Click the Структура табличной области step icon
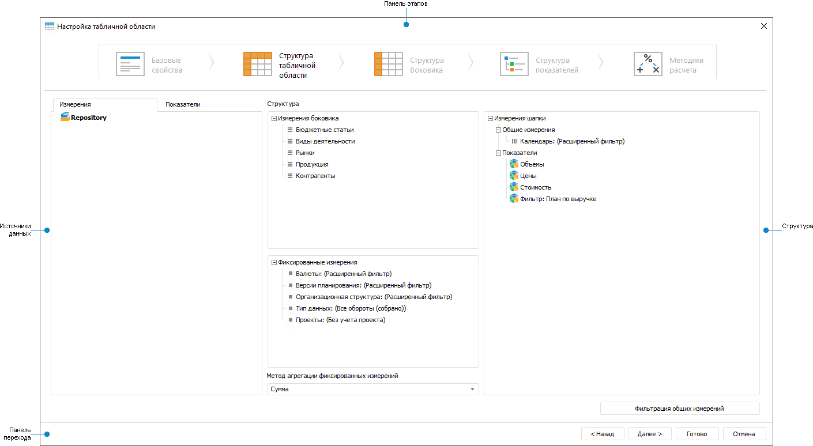Viewport: 813px width, 446px height. (258, 64)
